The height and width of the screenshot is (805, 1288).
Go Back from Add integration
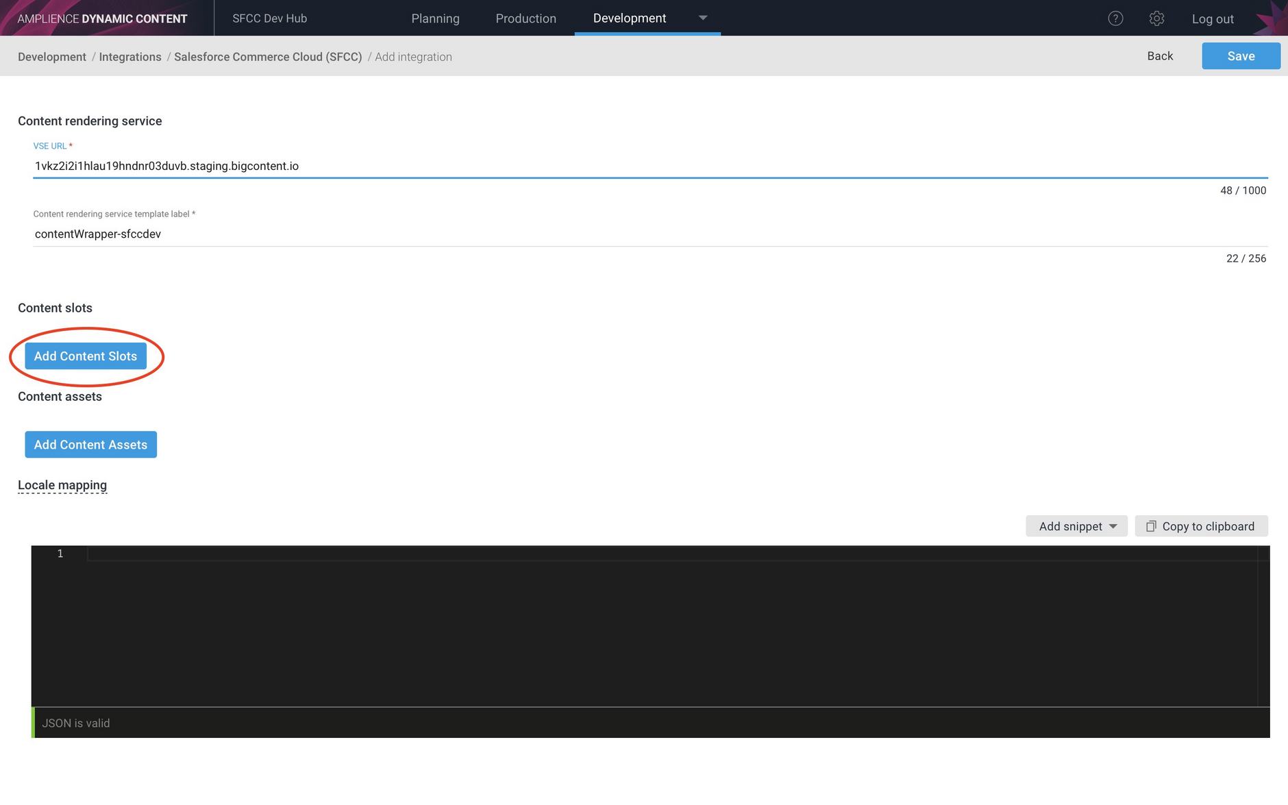pyautogui.click(x=1160, y=56)
